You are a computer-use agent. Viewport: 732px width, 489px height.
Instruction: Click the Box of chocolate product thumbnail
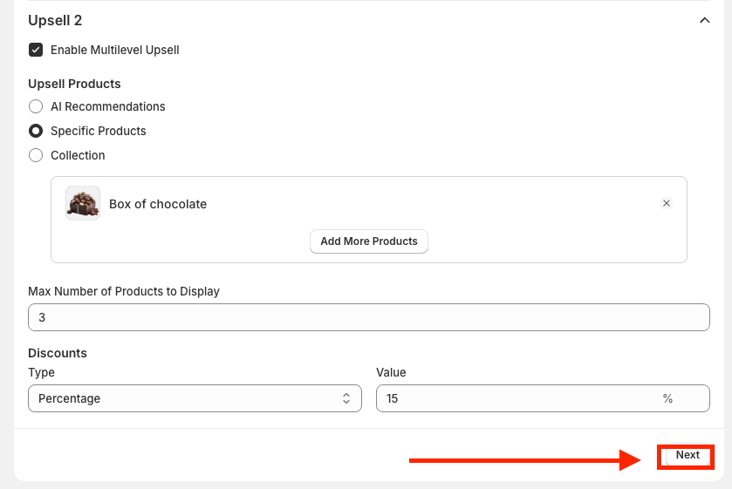coord(83,203)
